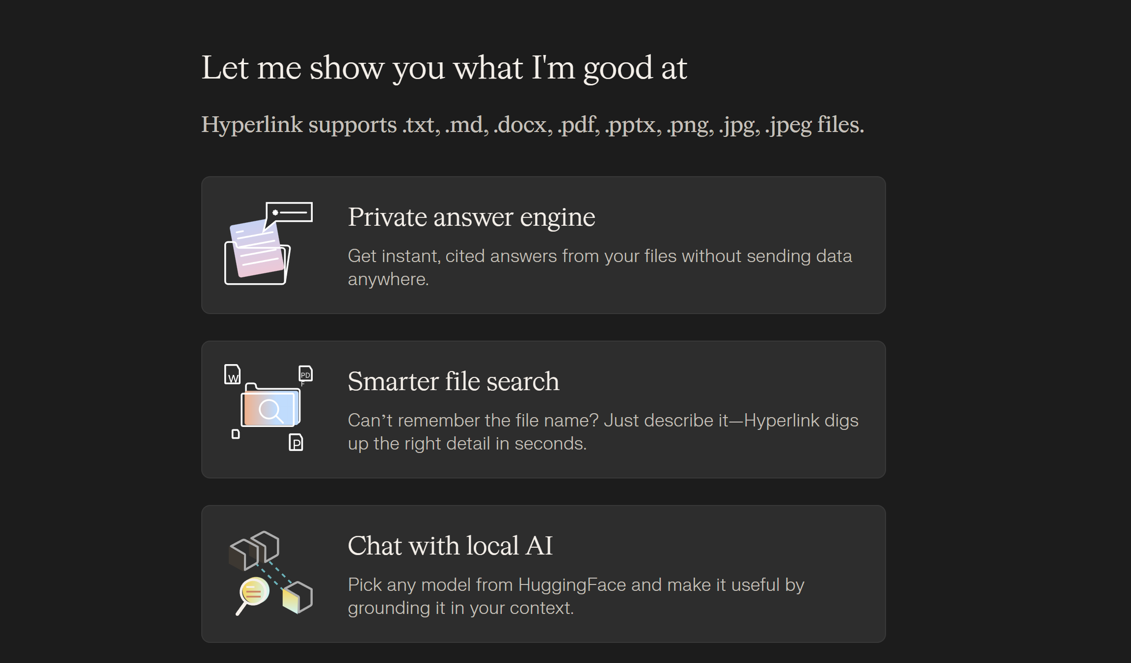Click the stacked outline cubes icon
Viewport: 1131px width, 663px height.
(x=255, y=549)
